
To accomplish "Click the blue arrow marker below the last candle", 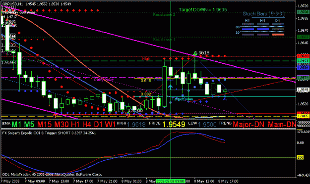I will click(x=225, y=98).
